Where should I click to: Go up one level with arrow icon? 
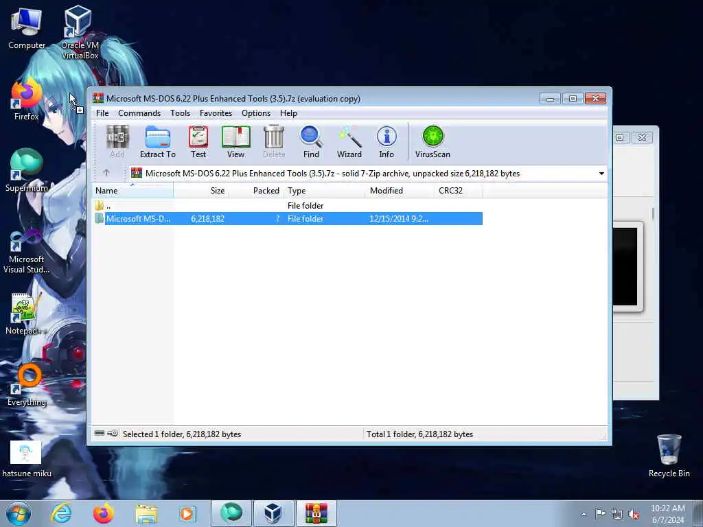[x=106, y=172]
